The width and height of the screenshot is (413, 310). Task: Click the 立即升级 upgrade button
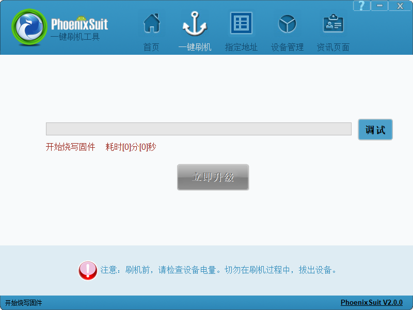click(213, 177)
